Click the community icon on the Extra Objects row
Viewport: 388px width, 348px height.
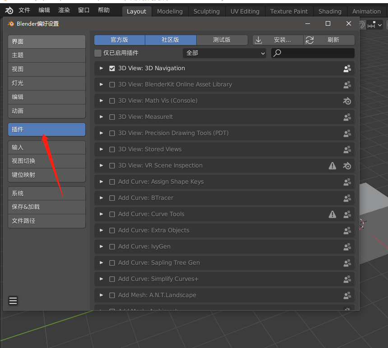coord(347,230)
